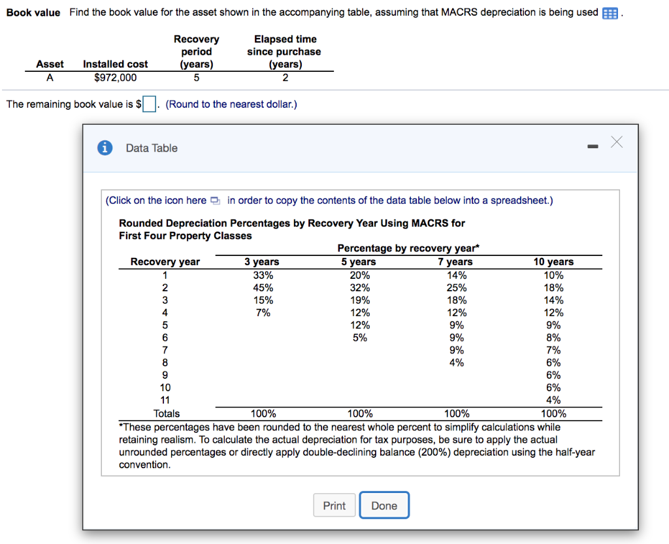This screenshot has height=544, width=669.
Task: Click the 32% cell under 5 years
Action: coord(360,288)
